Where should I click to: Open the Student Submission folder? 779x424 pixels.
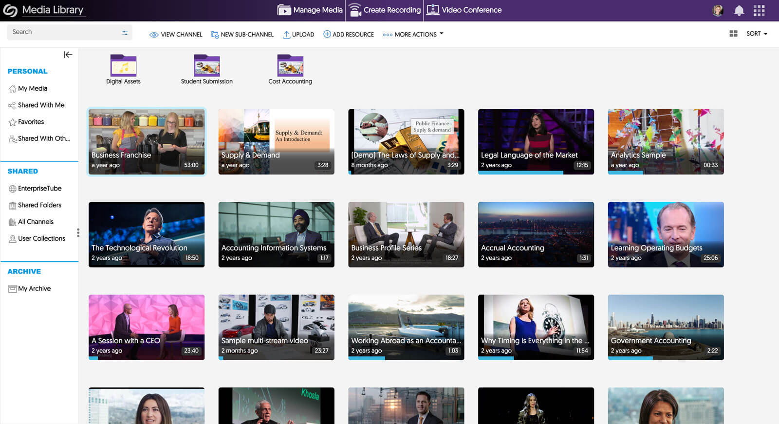[x=207, y=69]
